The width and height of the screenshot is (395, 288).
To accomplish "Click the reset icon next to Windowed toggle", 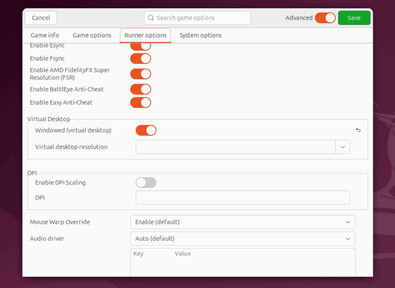I will tap(358, 130).
